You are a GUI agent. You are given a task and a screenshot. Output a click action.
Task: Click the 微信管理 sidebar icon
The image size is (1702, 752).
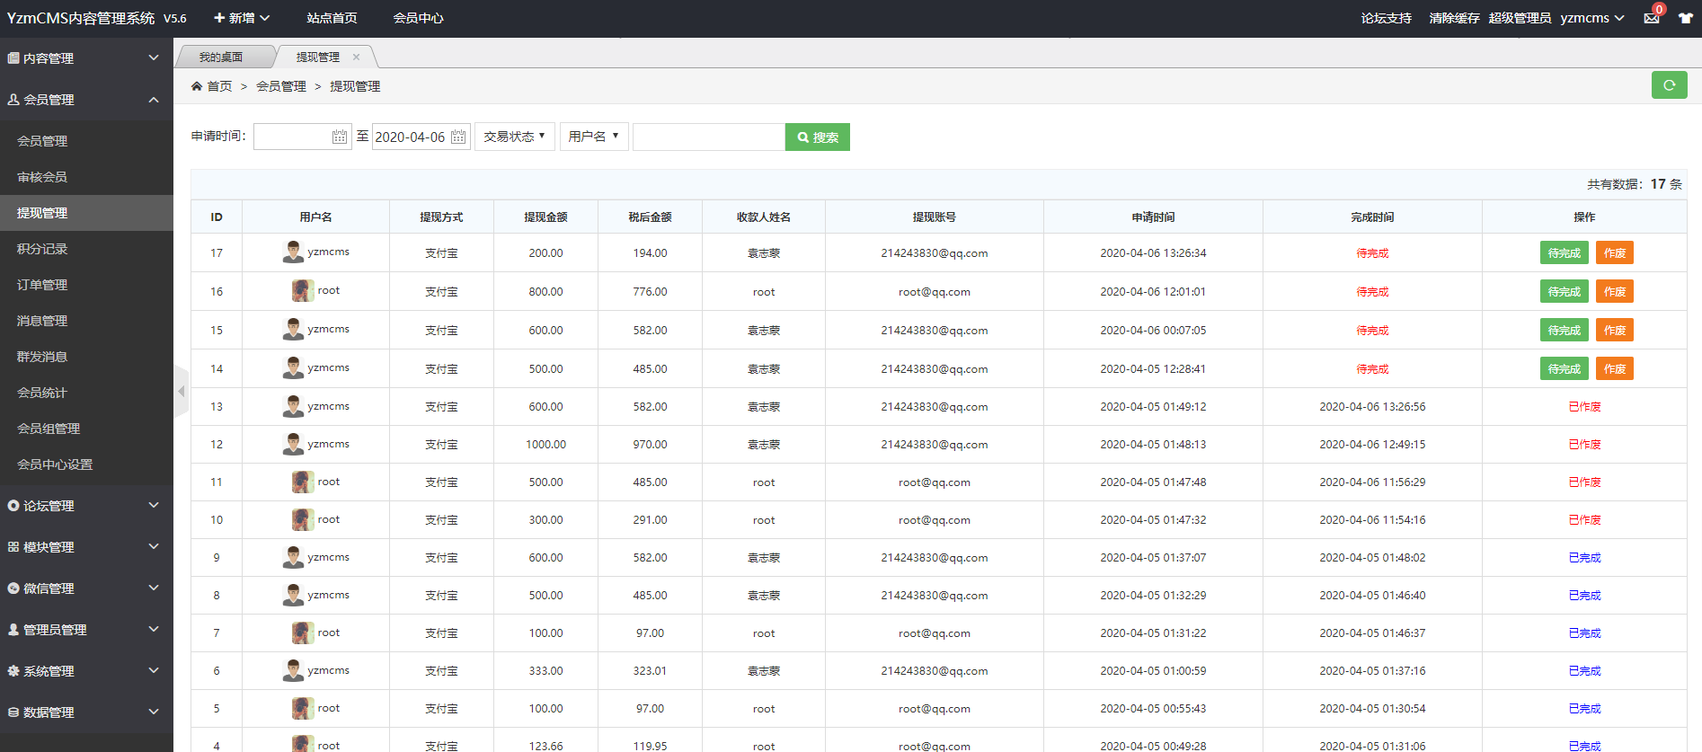[x=13, y=588]
